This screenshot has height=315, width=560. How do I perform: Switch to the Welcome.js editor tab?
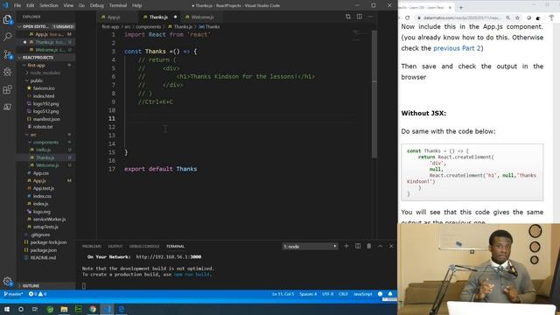tap(202, 17)
